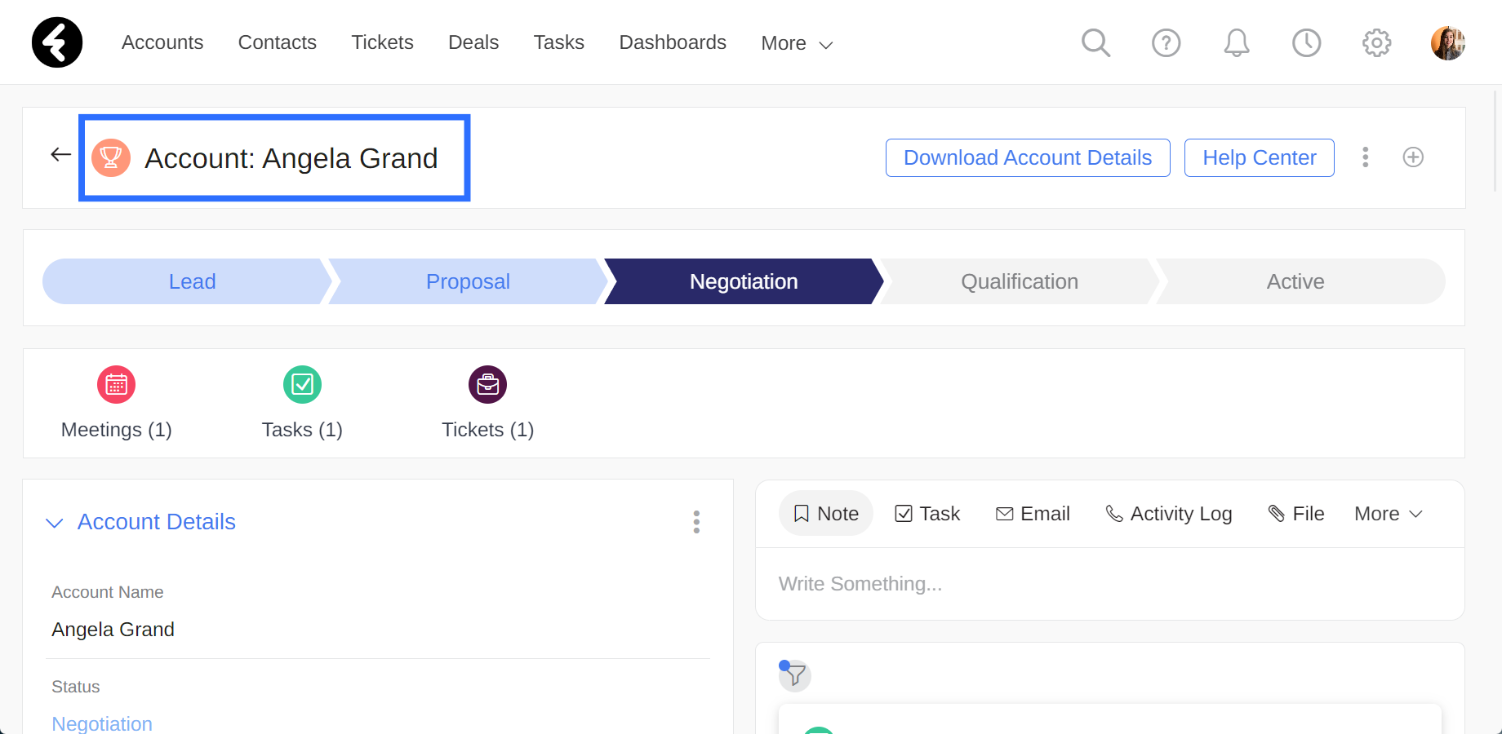1502x734 pixels.
Task: Select the Note tab
Action: pyautogui.click(x=825, y=514)
